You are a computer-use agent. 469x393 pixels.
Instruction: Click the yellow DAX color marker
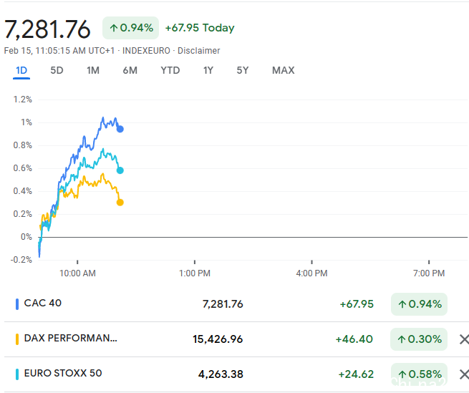pyautogui.click(x=17, y=339)
